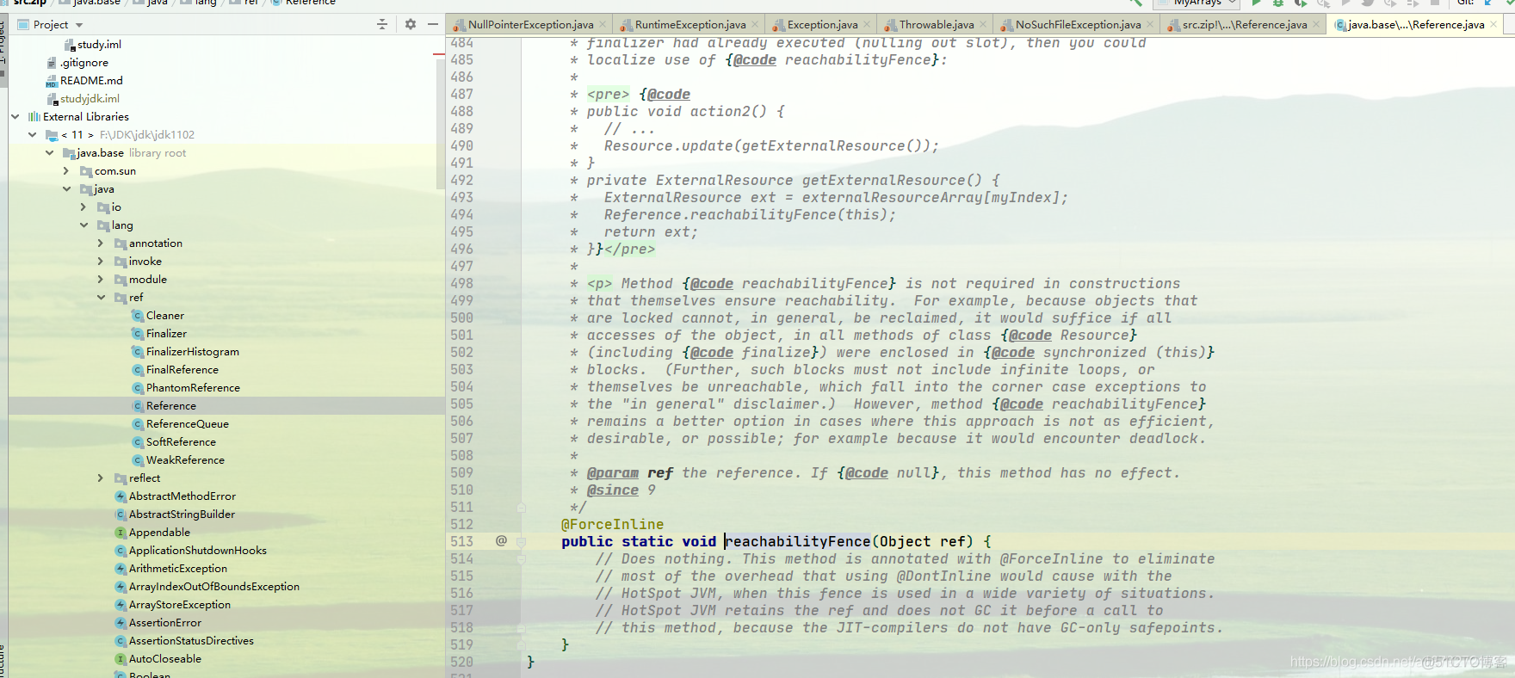Viewport: 1515px width, 678px height.
Task: Click fold marker at line 511
Action: tap(522, 507)
